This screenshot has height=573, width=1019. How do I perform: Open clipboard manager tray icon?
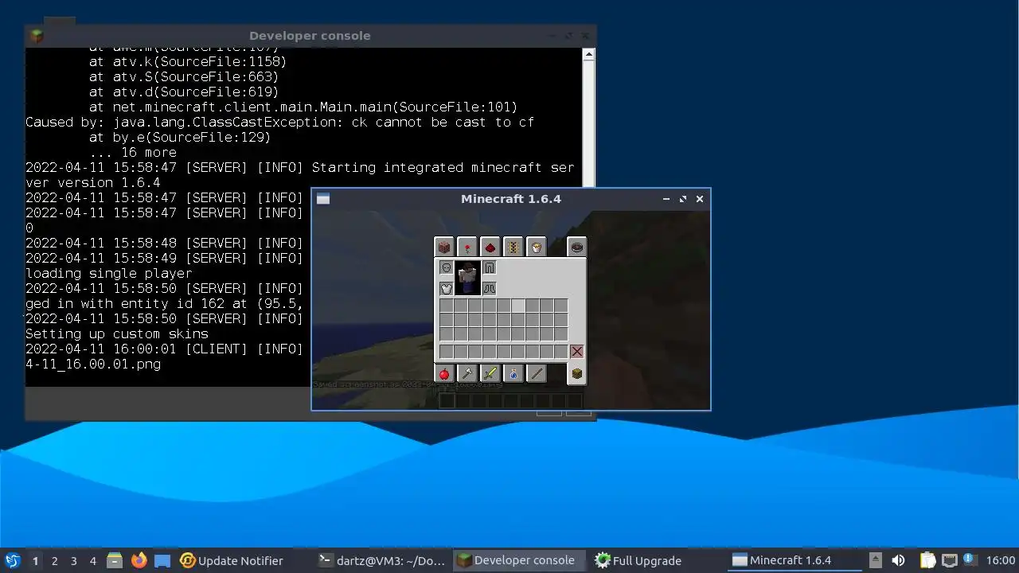coord(927,560)
